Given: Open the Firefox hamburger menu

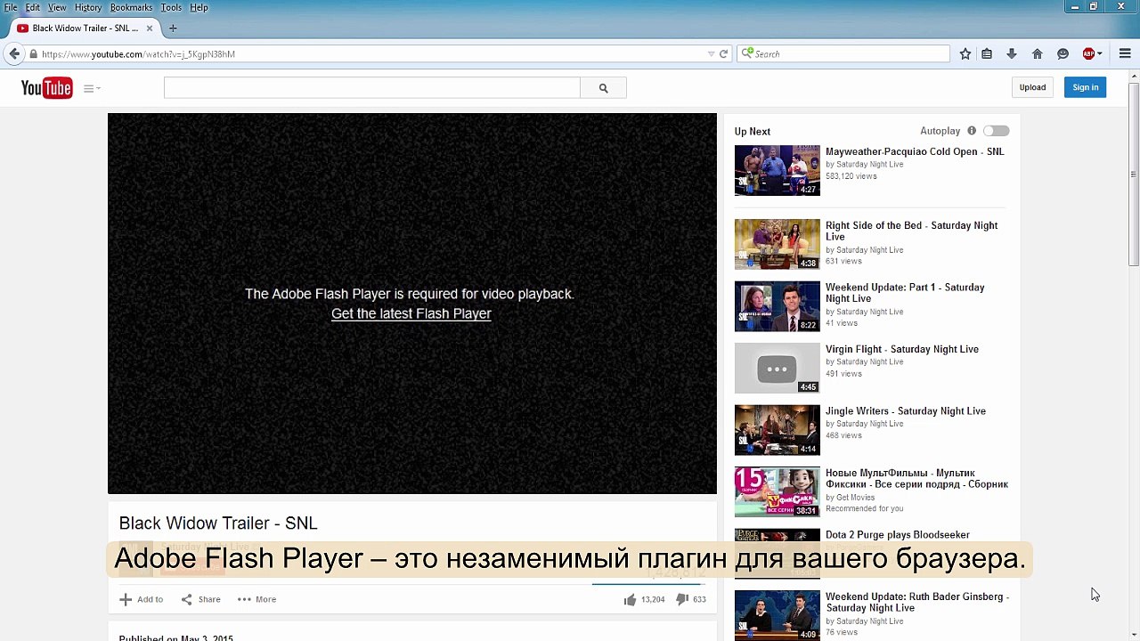Looking at the screenshot, I should click(1125, 54).
